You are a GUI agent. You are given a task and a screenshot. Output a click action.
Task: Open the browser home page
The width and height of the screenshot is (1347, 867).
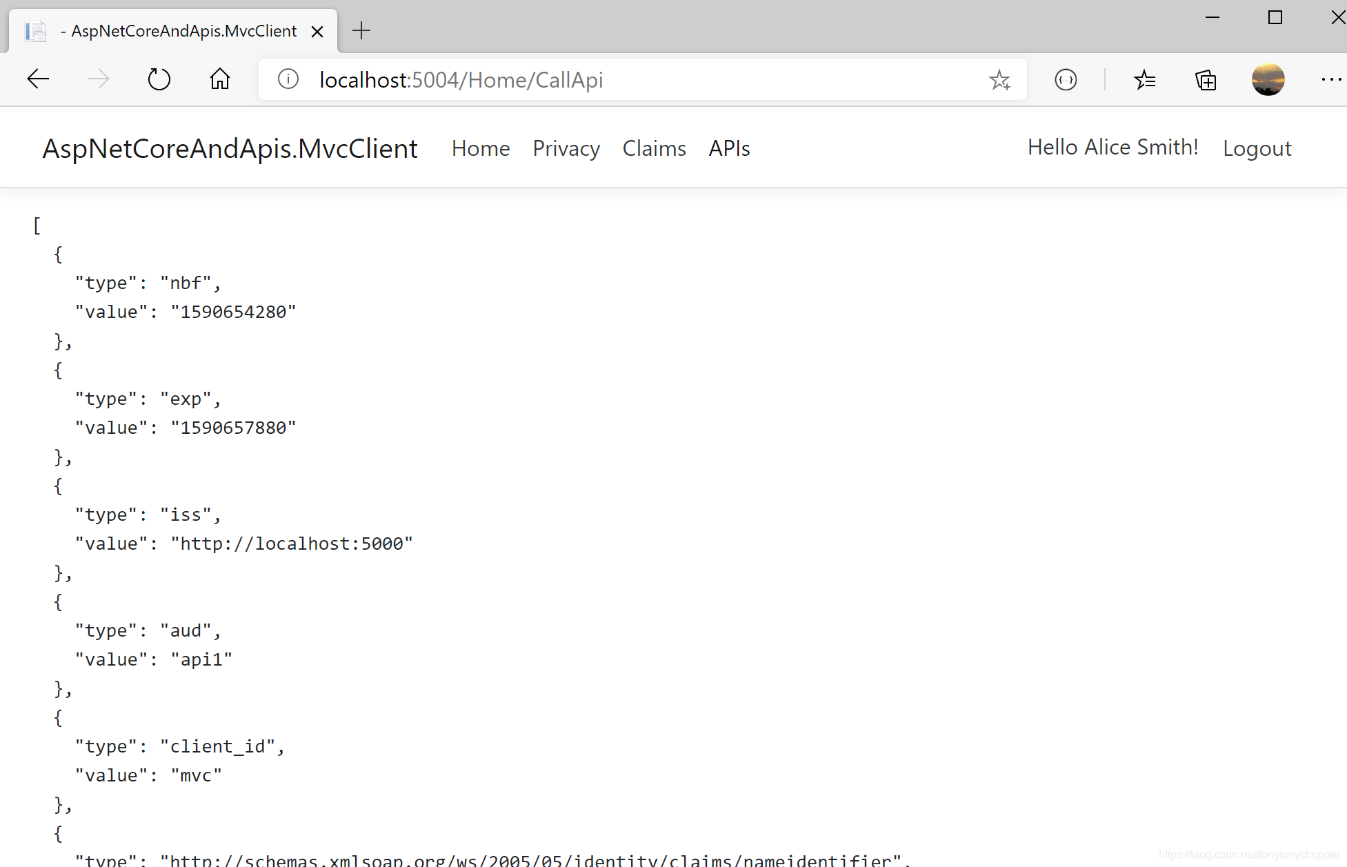(x=219, y=79)
